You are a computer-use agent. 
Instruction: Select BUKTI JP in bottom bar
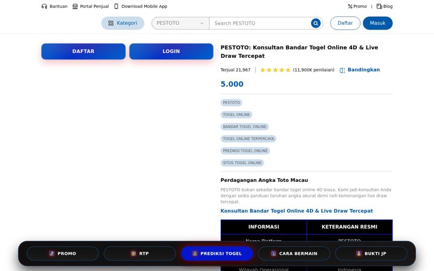click(371, 254)
